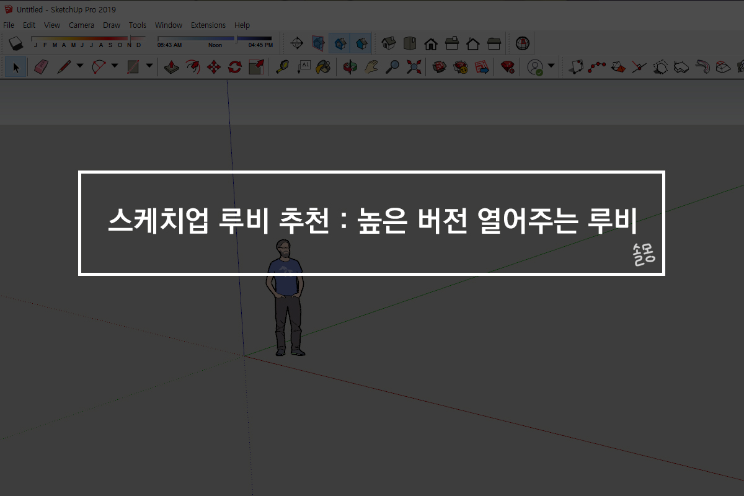Open the Tools menu
744x496 pixels.
coord(138,25)
